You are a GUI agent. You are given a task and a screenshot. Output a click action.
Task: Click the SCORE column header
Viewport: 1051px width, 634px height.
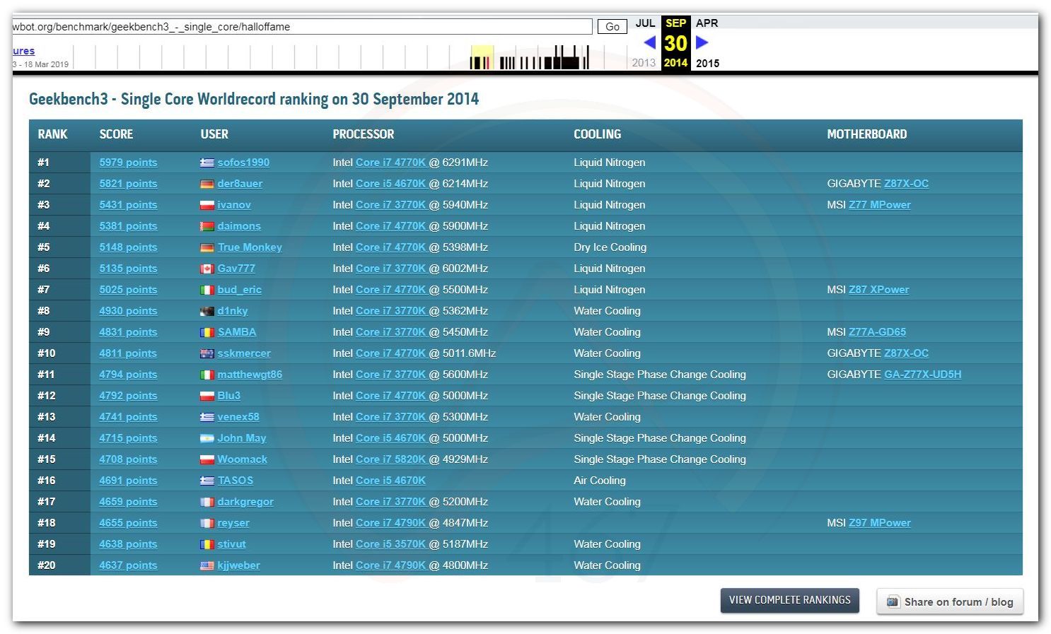tap(116, 134)
